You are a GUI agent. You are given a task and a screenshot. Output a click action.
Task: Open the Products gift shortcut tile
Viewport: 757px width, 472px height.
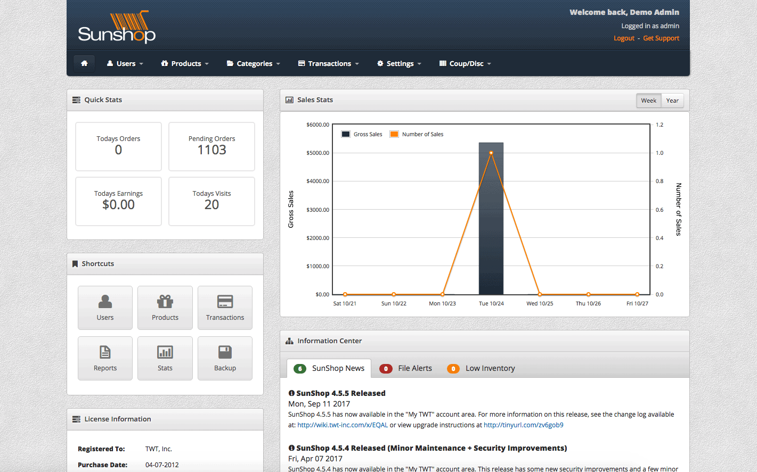click(165, 308)
